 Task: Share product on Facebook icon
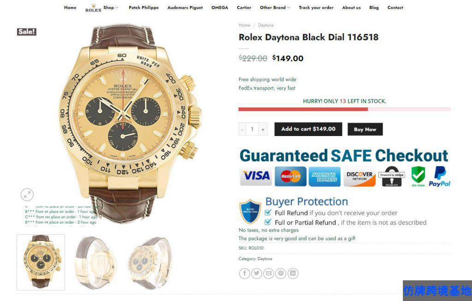pos(244,273)
